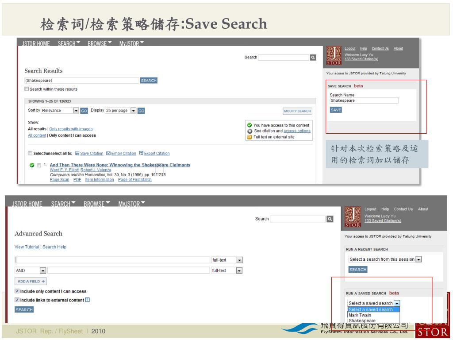Open the Page Scan link

[60, 180]
